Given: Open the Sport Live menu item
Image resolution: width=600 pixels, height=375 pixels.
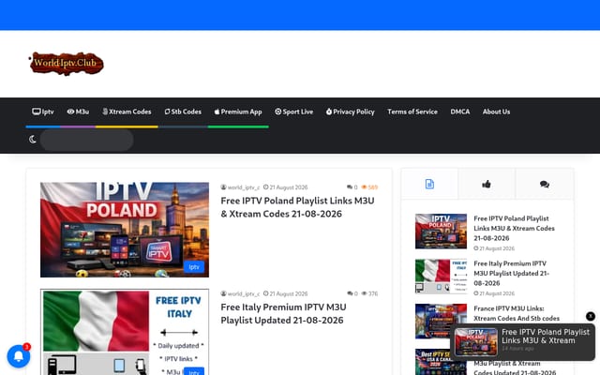Looking at the screenshot, I should 293,112.
